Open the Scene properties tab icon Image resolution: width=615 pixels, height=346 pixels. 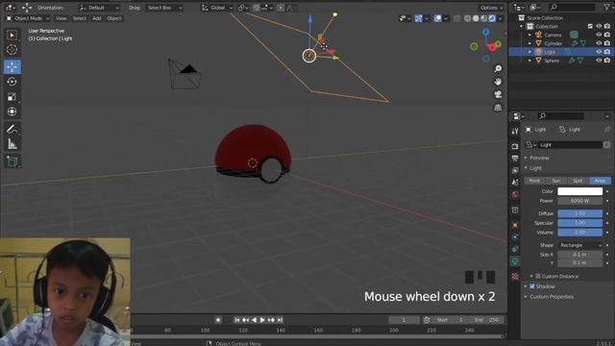pyautogui.click(x=515, y=183)
